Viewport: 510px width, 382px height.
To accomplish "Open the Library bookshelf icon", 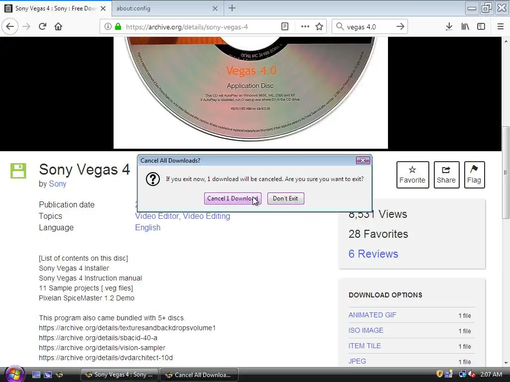I will pyautogui.click(x=465, y=27).
